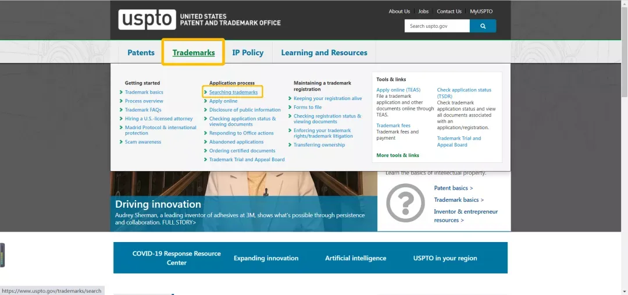Open the Transferring ownership link
Screen dimensions: 628x295
(x=319, y=145)
